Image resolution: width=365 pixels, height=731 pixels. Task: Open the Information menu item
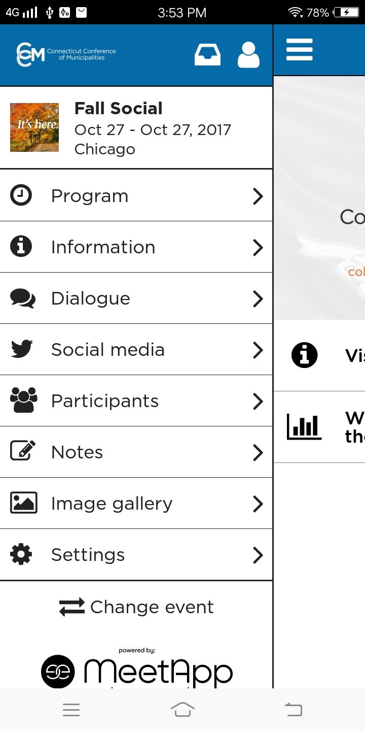[x=103, y=247]
